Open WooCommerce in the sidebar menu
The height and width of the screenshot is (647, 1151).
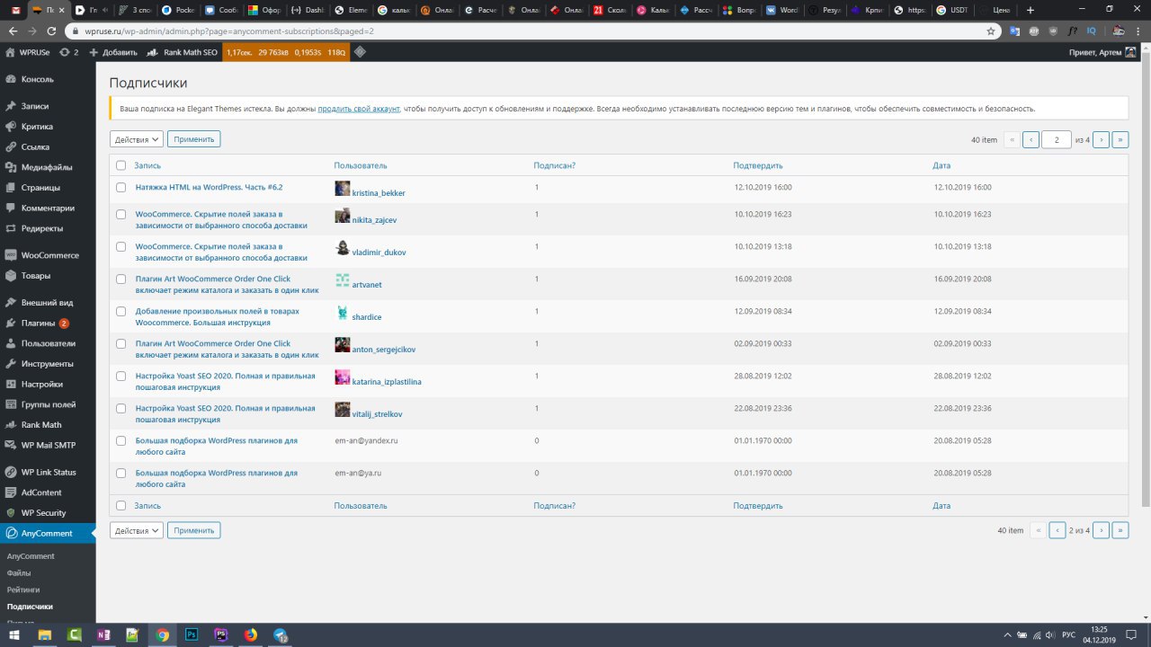(x=49, y=255)
